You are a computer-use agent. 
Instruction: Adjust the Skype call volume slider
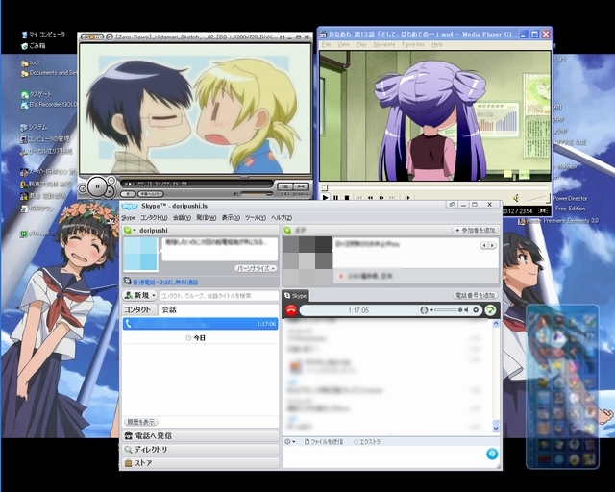pos(447,310)
